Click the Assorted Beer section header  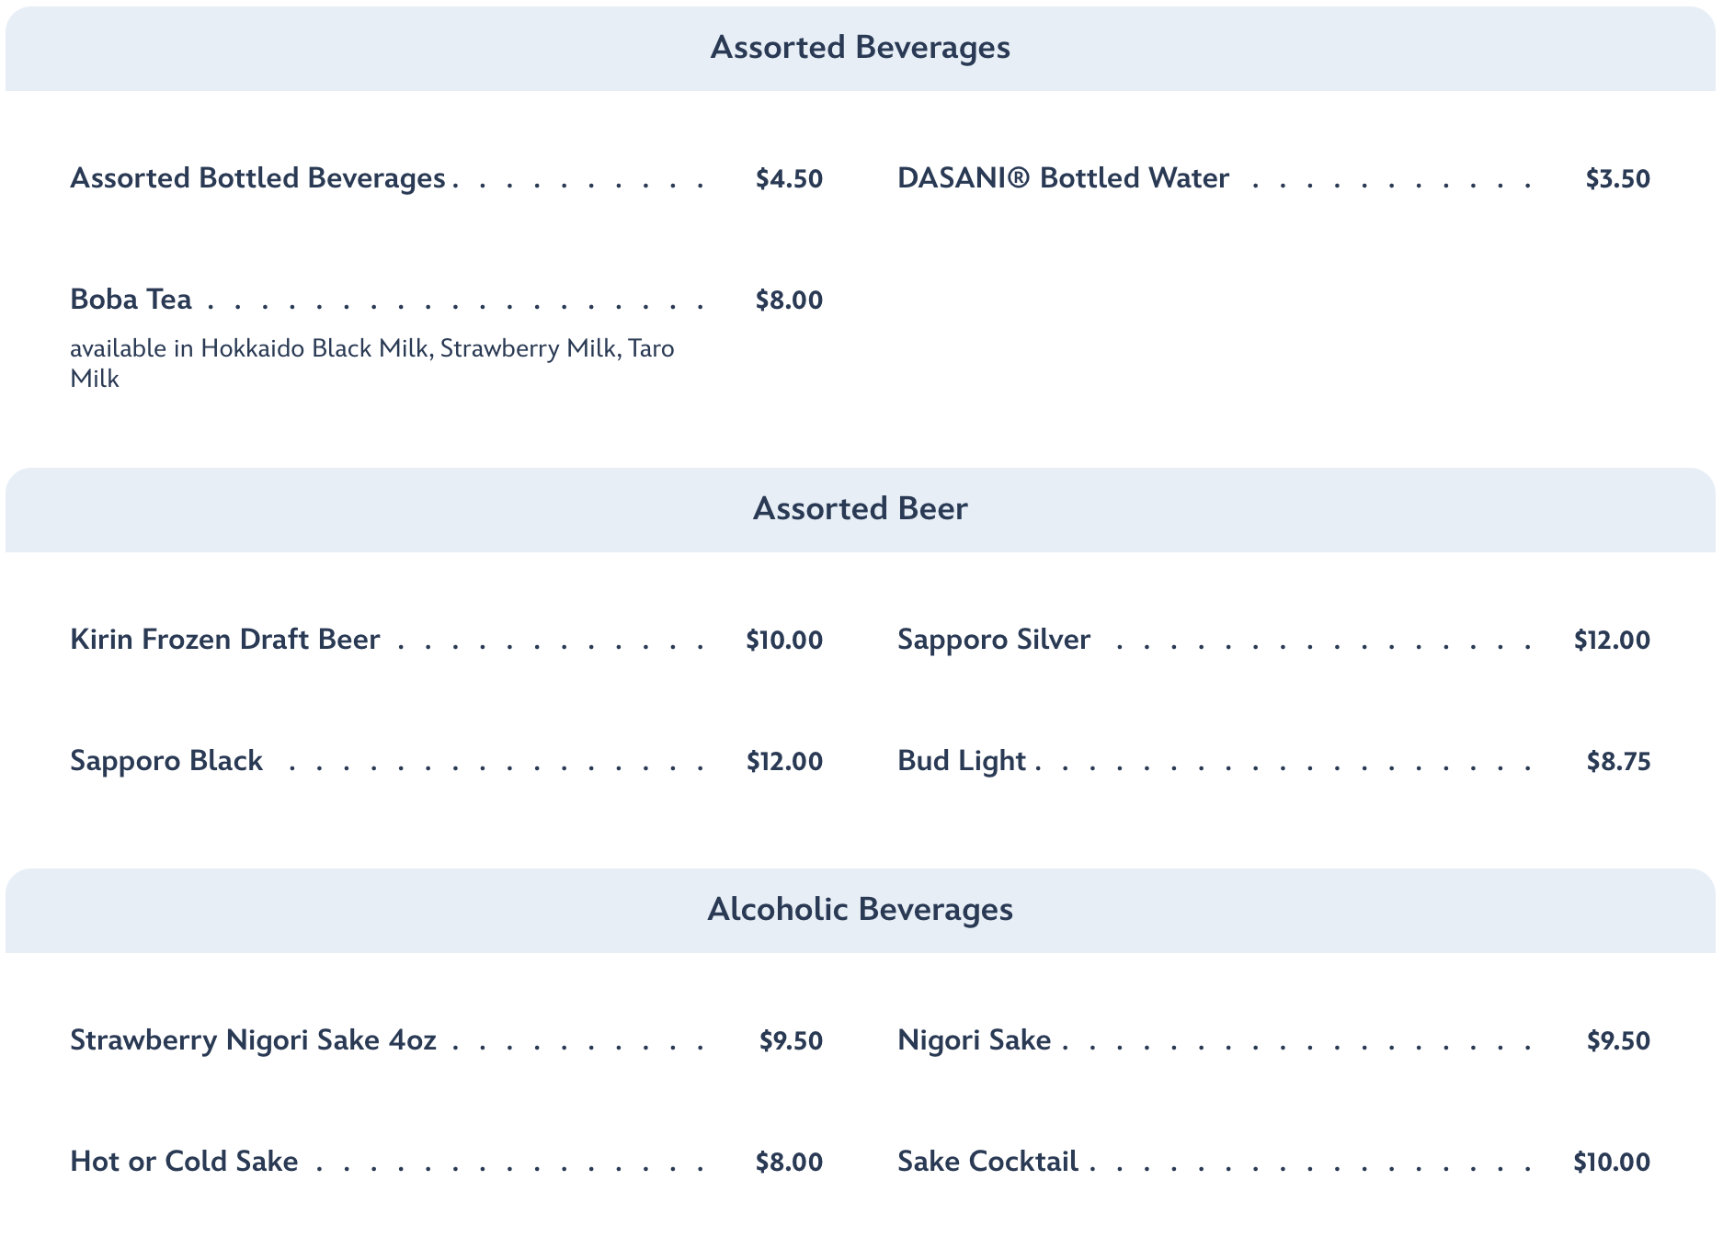pos(860,509)
